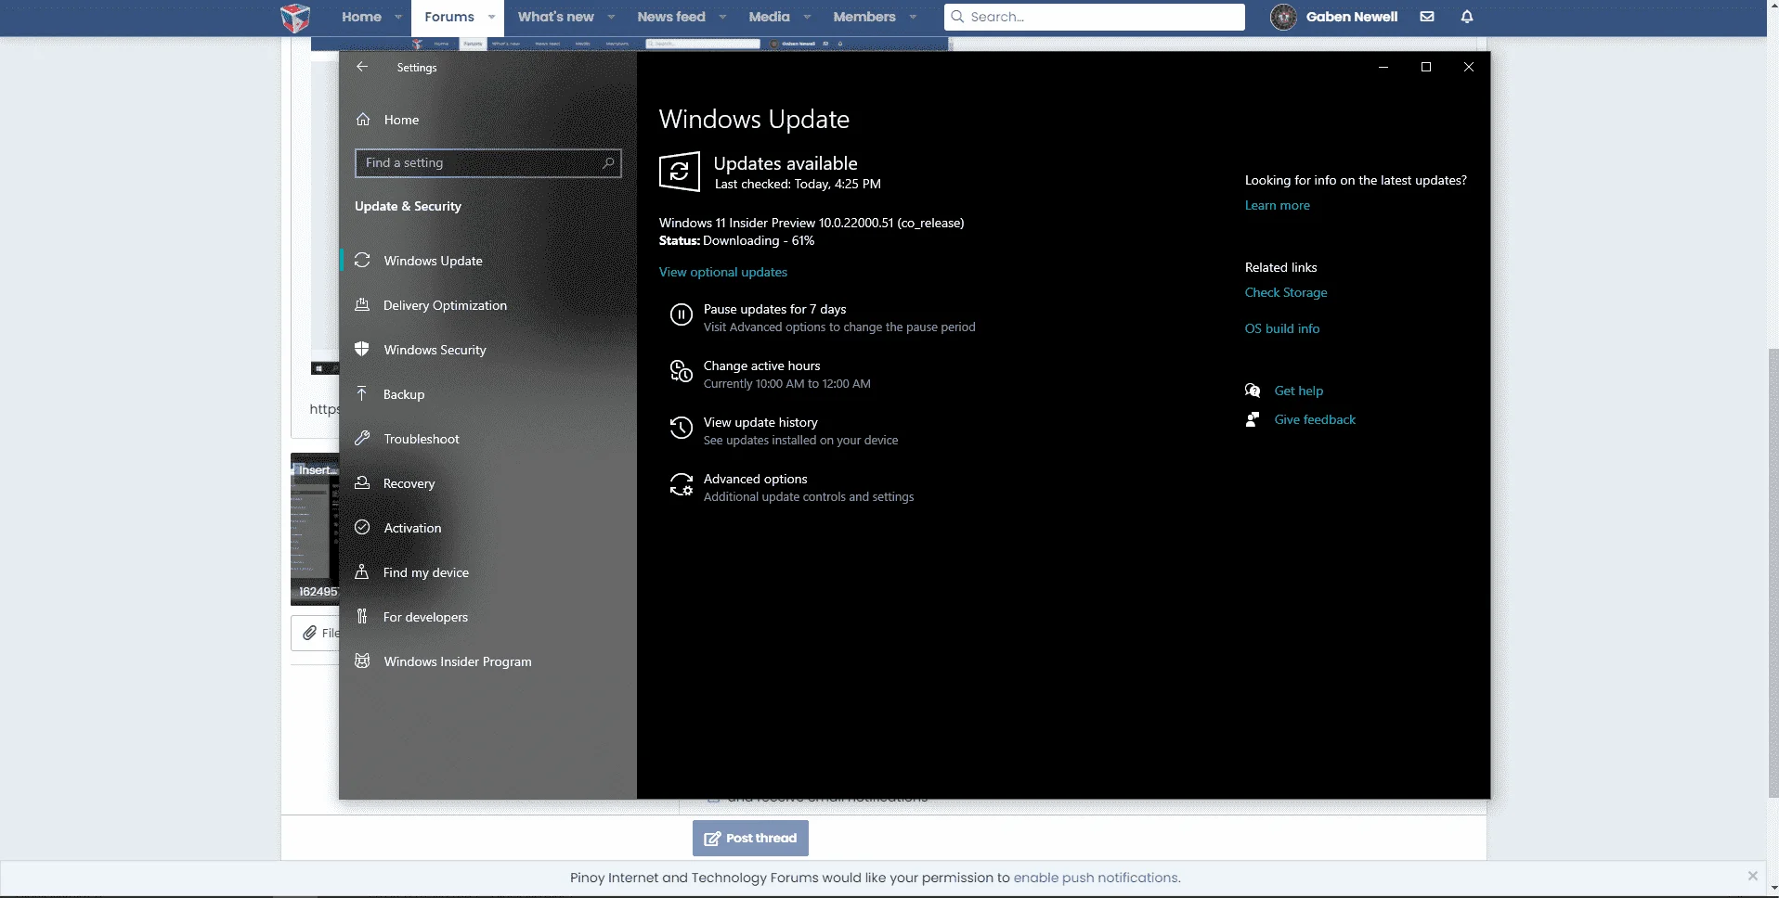Viewport: 1779px width, 898px height.
Task: Click the Activation checkmark icon
Action: (362, 528)
